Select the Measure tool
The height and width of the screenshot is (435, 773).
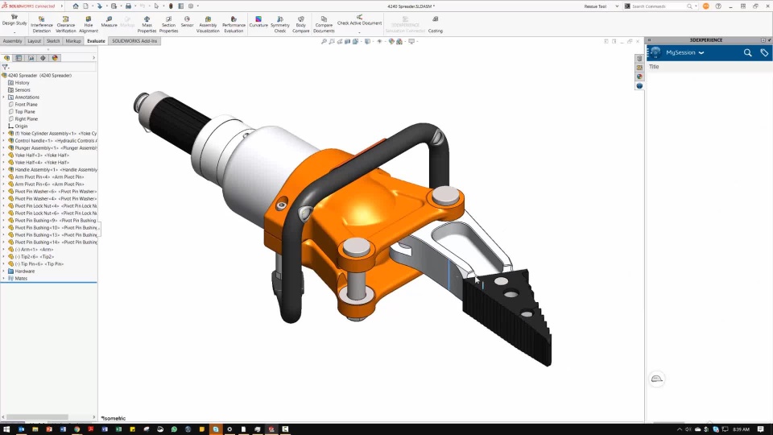pos(109,22)
